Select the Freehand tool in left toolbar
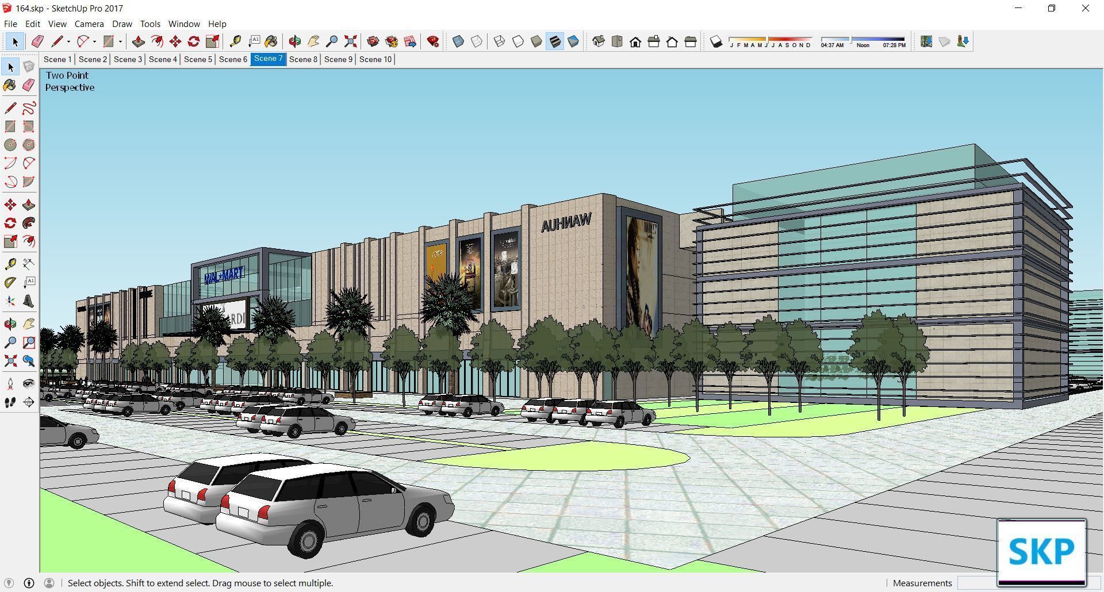This screenshot has height=592, width=1104. click(x=28, y=108)
